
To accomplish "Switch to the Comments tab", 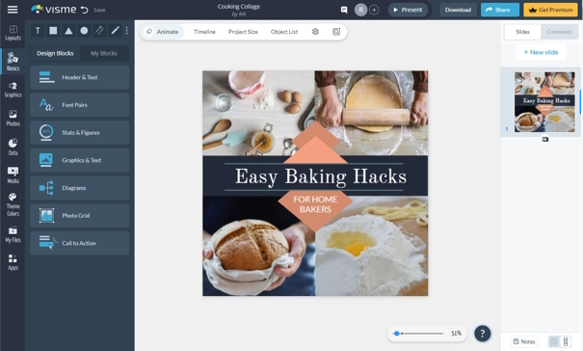I will click(x=559, y=32).
